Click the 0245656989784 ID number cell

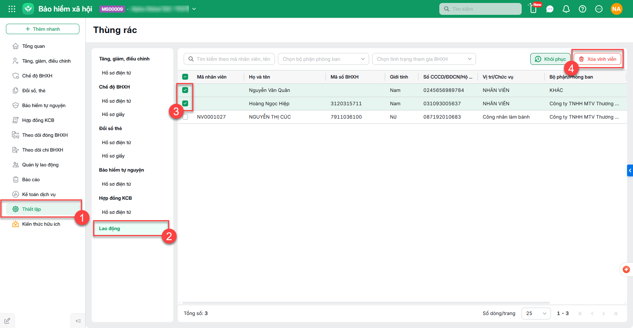coord(444,90)
